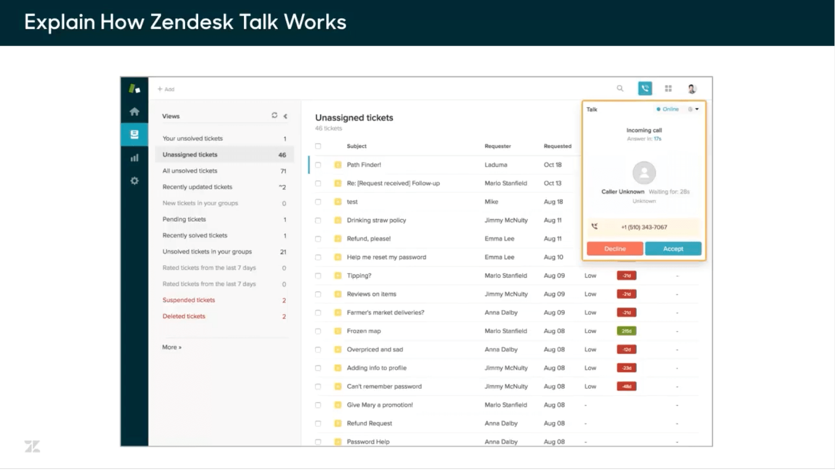Check the Re: [Request received] Follow-up checkbox
The image size is (835, 470).
318,183
